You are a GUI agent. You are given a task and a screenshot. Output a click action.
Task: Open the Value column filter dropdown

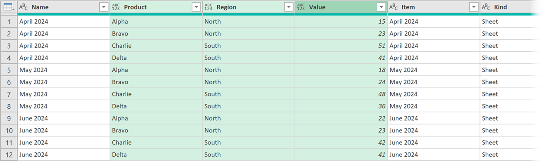pyautogui.click(x=381, y=7)
